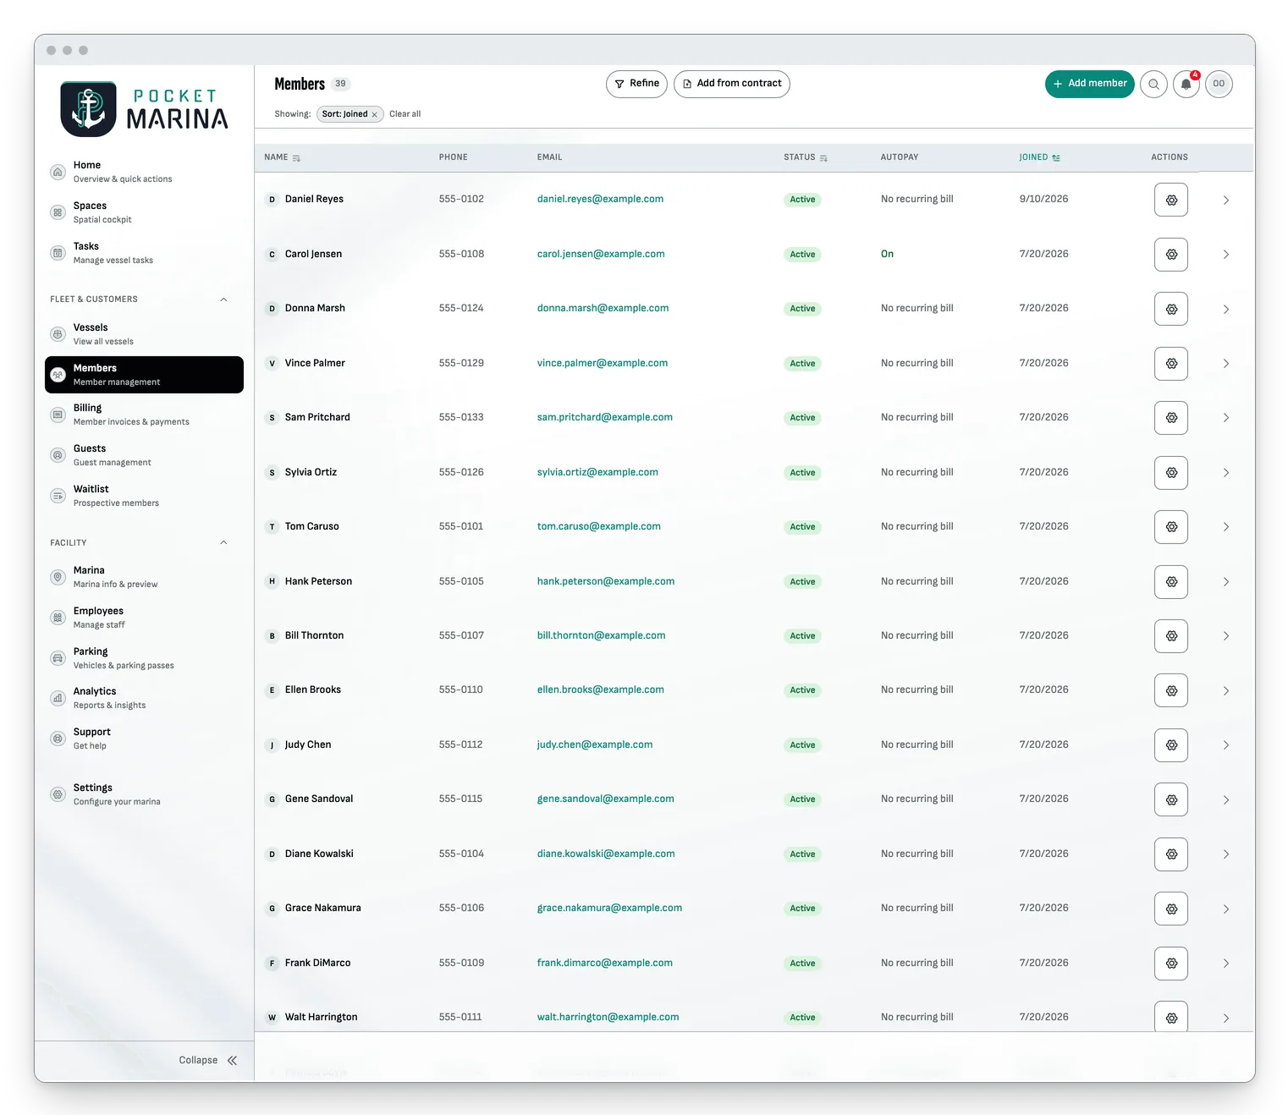1288x1115 pixels.
Task: Collapse the Fleet & Customers section
Action: (x=223, y=299)
